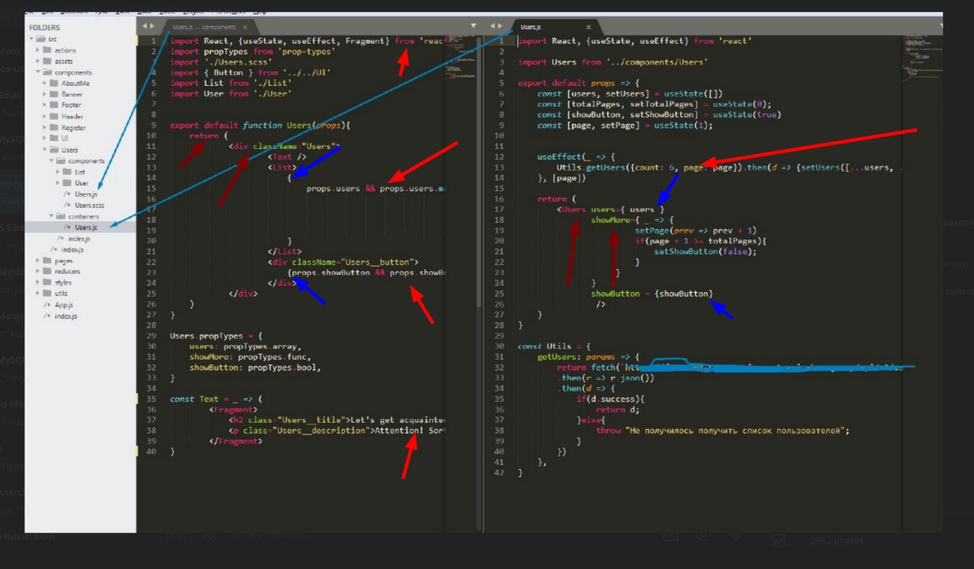Click the Footer folder icon
The image size is (974, 569).
click(x=54, y=105)
